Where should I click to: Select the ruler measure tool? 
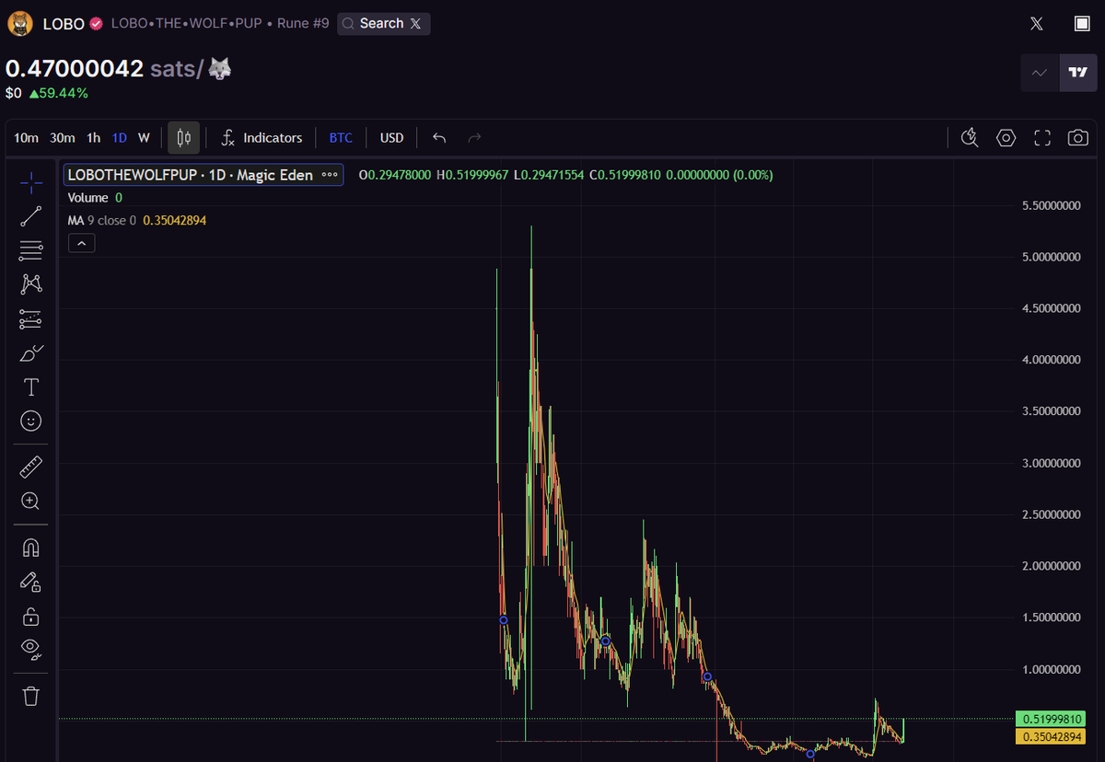click(x=31, y=468)
